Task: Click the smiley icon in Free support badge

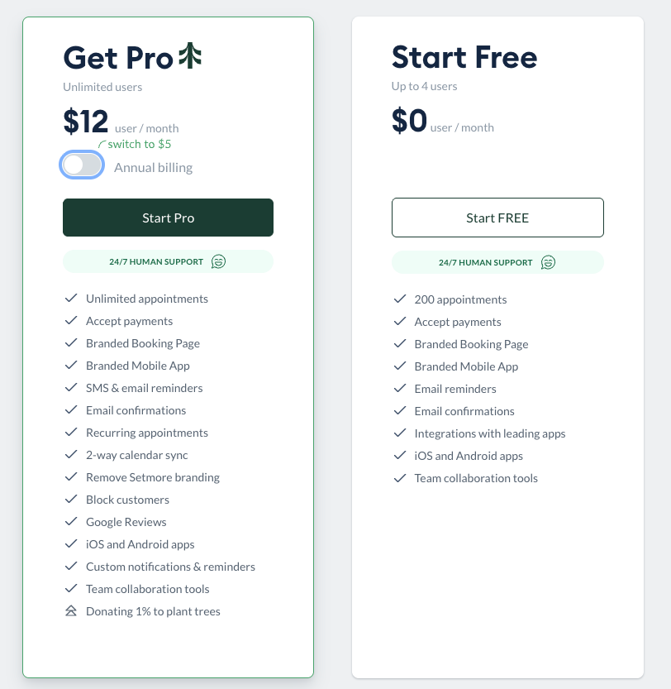Action: 547,262
